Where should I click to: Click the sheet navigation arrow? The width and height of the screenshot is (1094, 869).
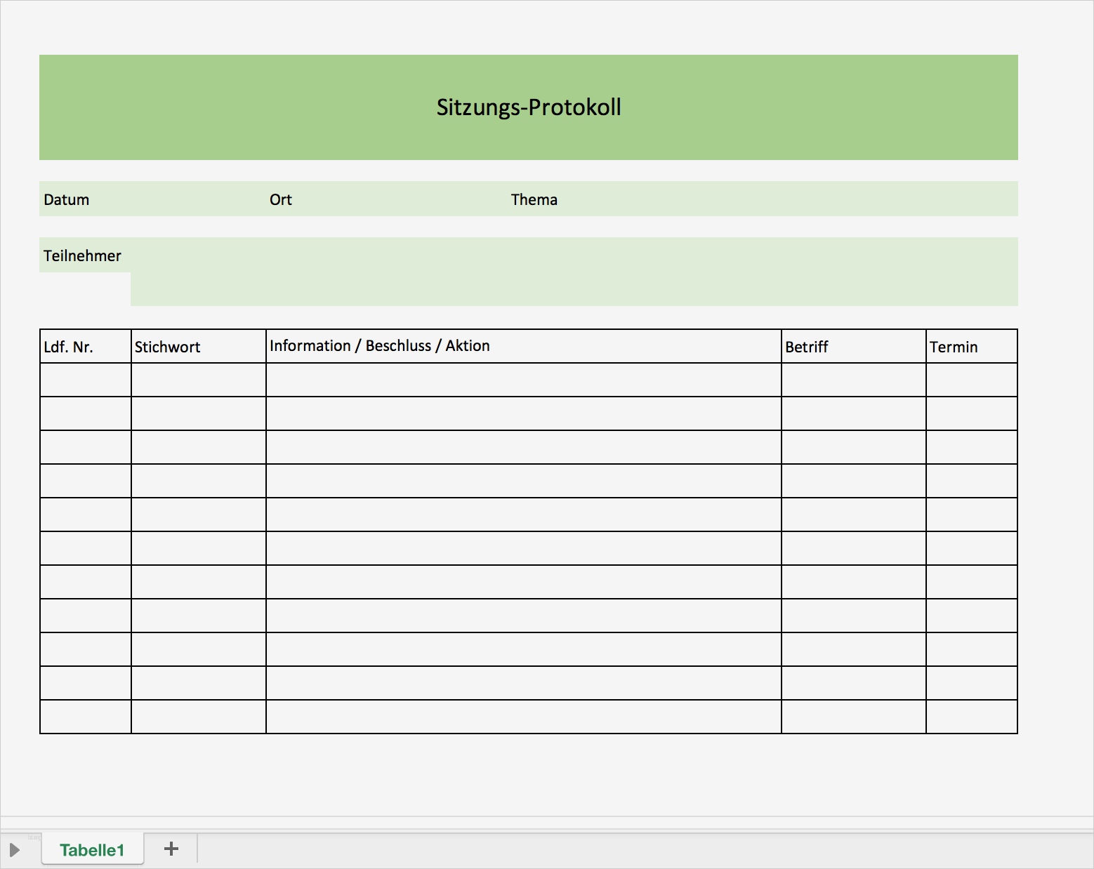click(15, 849)
